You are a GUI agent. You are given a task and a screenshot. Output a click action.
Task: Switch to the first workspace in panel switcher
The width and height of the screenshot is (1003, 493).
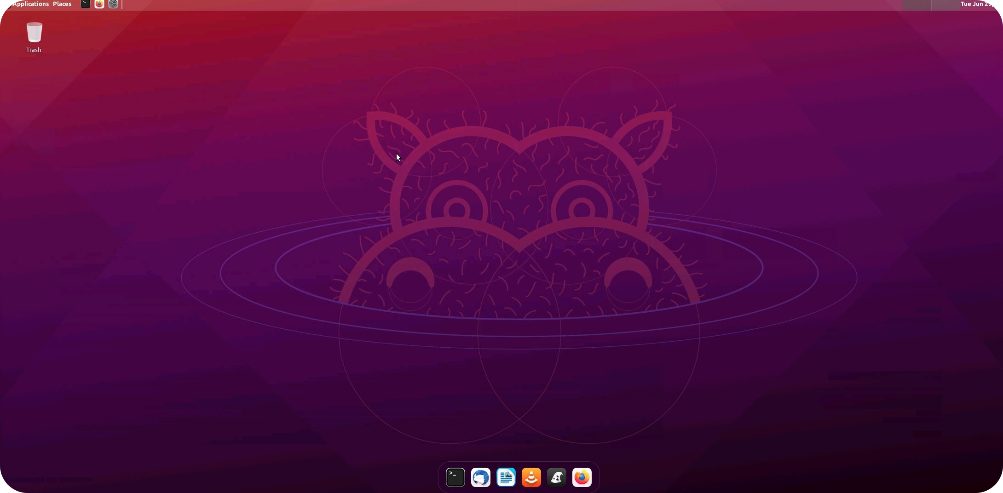coord(917,5)
